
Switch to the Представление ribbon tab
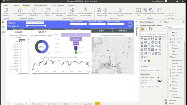[58, 5]
